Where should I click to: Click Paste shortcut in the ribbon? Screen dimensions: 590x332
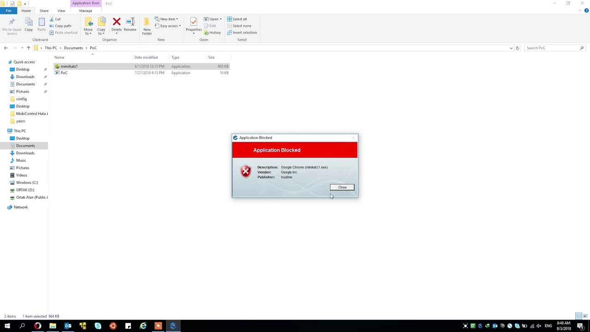(63, 33)
